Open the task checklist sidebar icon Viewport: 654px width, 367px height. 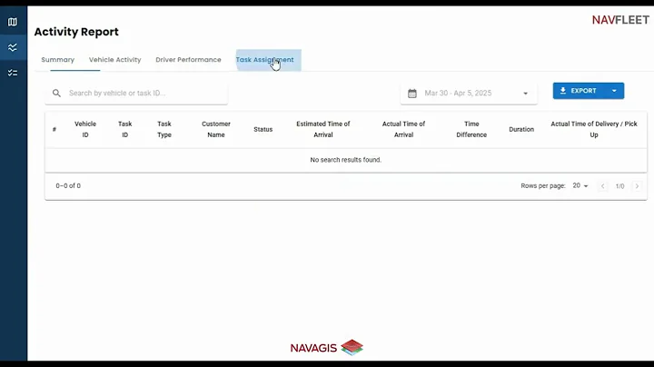click(x=13, y=73)
